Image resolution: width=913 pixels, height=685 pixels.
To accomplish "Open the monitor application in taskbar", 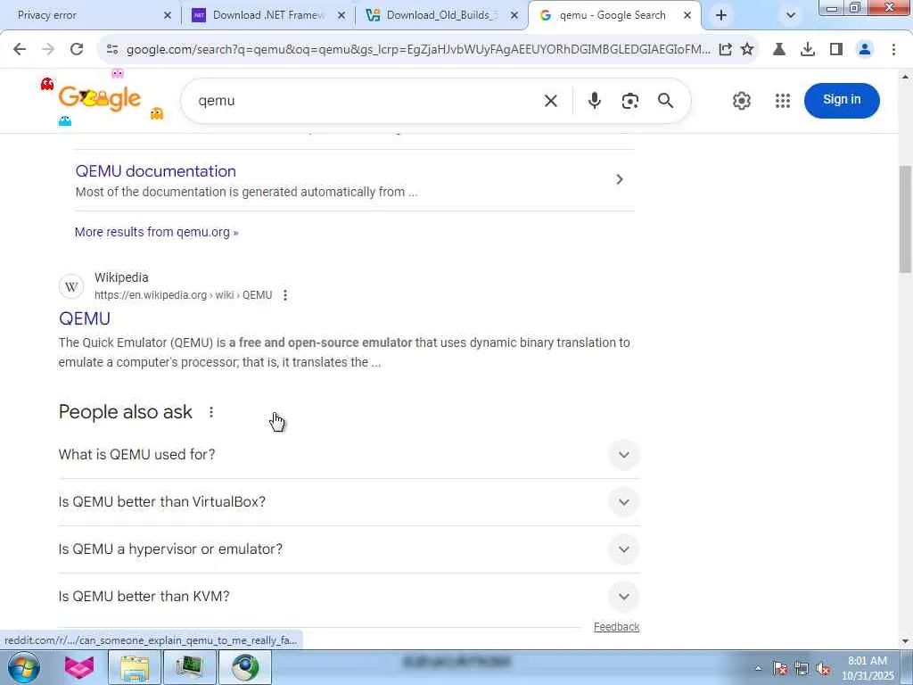I will point(189,667).
